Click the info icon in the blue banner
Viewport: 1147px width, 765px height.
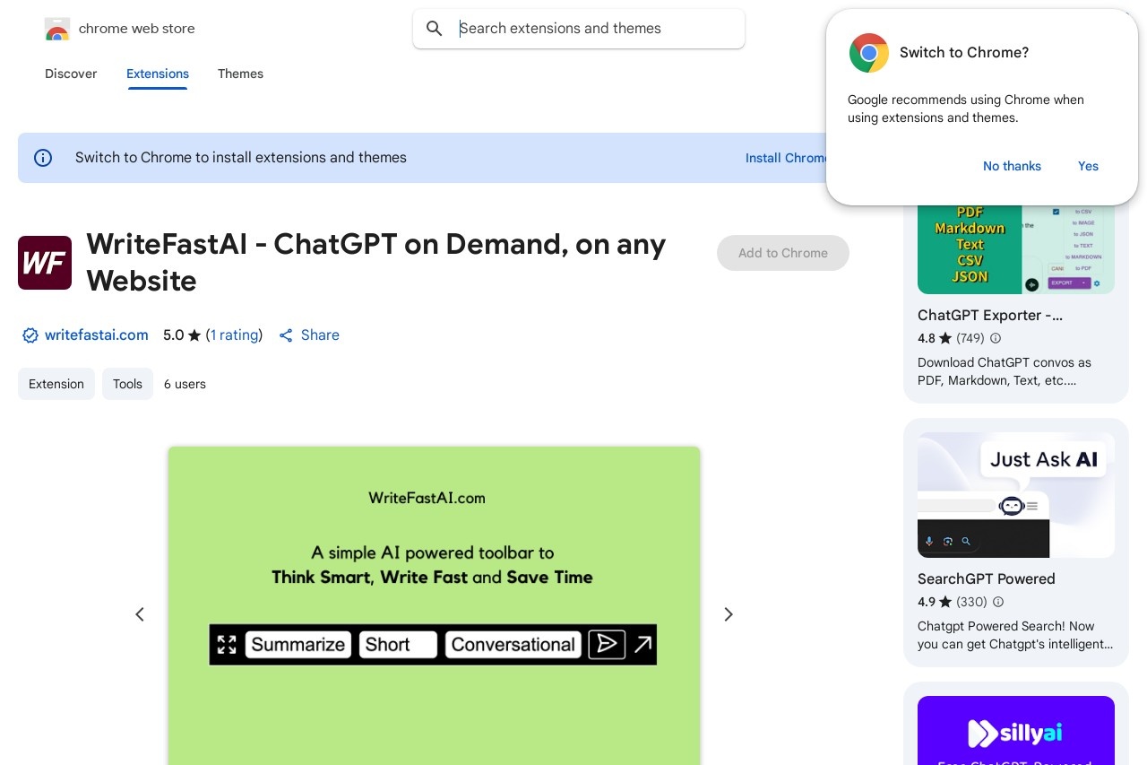43,158
